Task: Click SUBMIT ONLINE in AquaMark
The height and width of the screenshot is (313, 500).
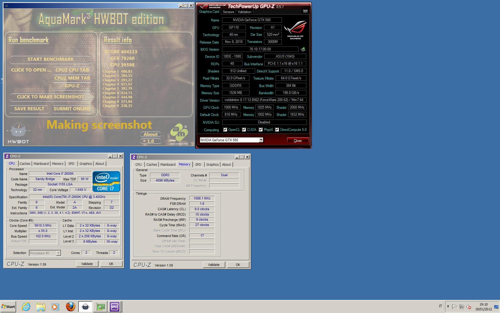Action: click(x=72, y=109)
